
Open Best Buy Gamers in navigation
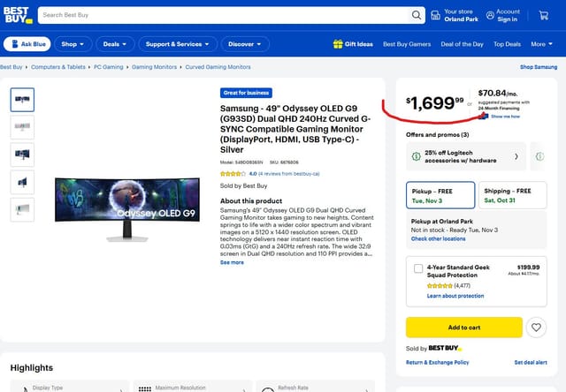(407, 44)
